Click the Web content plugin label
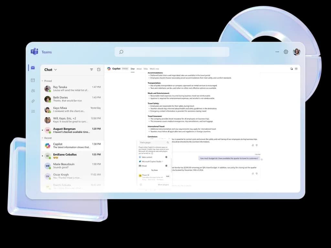 147,157
